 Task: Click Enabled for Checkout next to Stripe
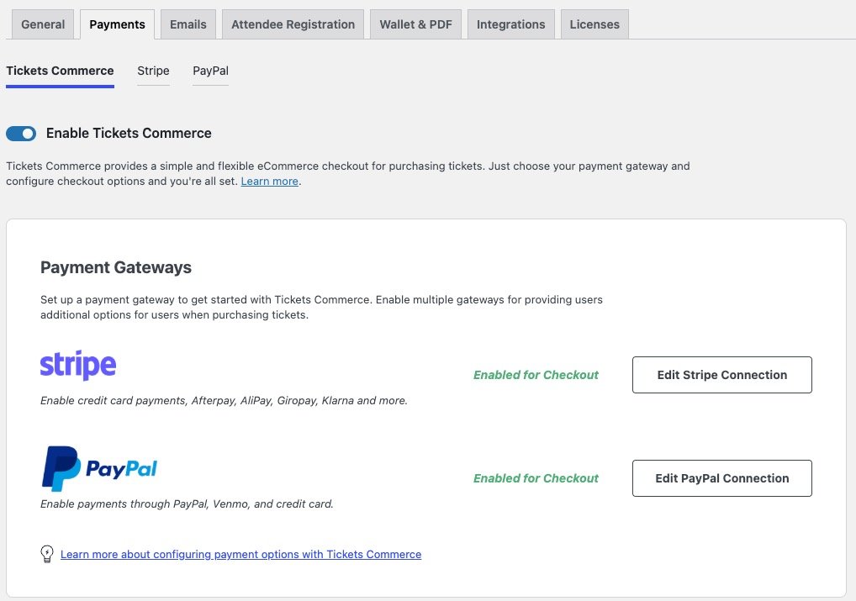536,375
